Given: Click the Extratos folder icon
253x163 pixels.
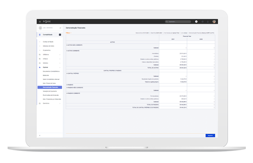Looking at the screenshot, I should [40, 63].
